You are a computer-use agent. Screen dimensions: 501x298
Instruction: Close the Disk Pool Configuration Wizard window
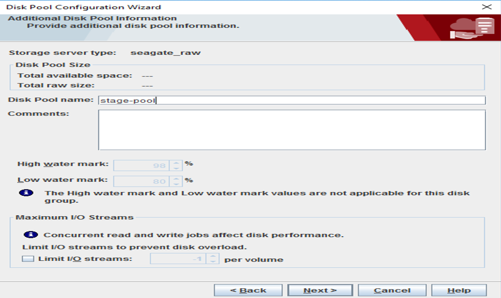pyautogui.click(x=486, y=7)
